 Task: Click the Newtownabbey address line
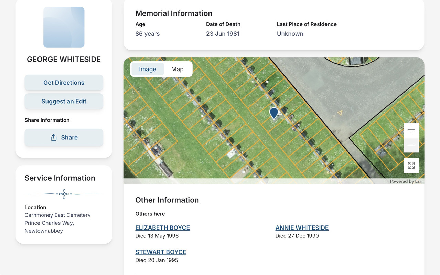point(44,231)
